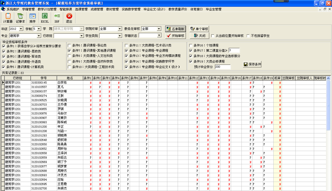The height and width of the screenshot is (191, 332).
Task: Export data with the DBF icon
Action: 57,18
